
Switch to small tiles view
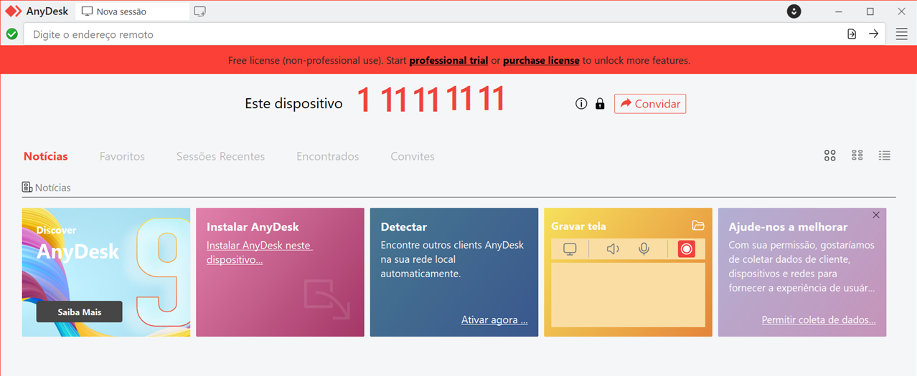[x=857, y=156]
